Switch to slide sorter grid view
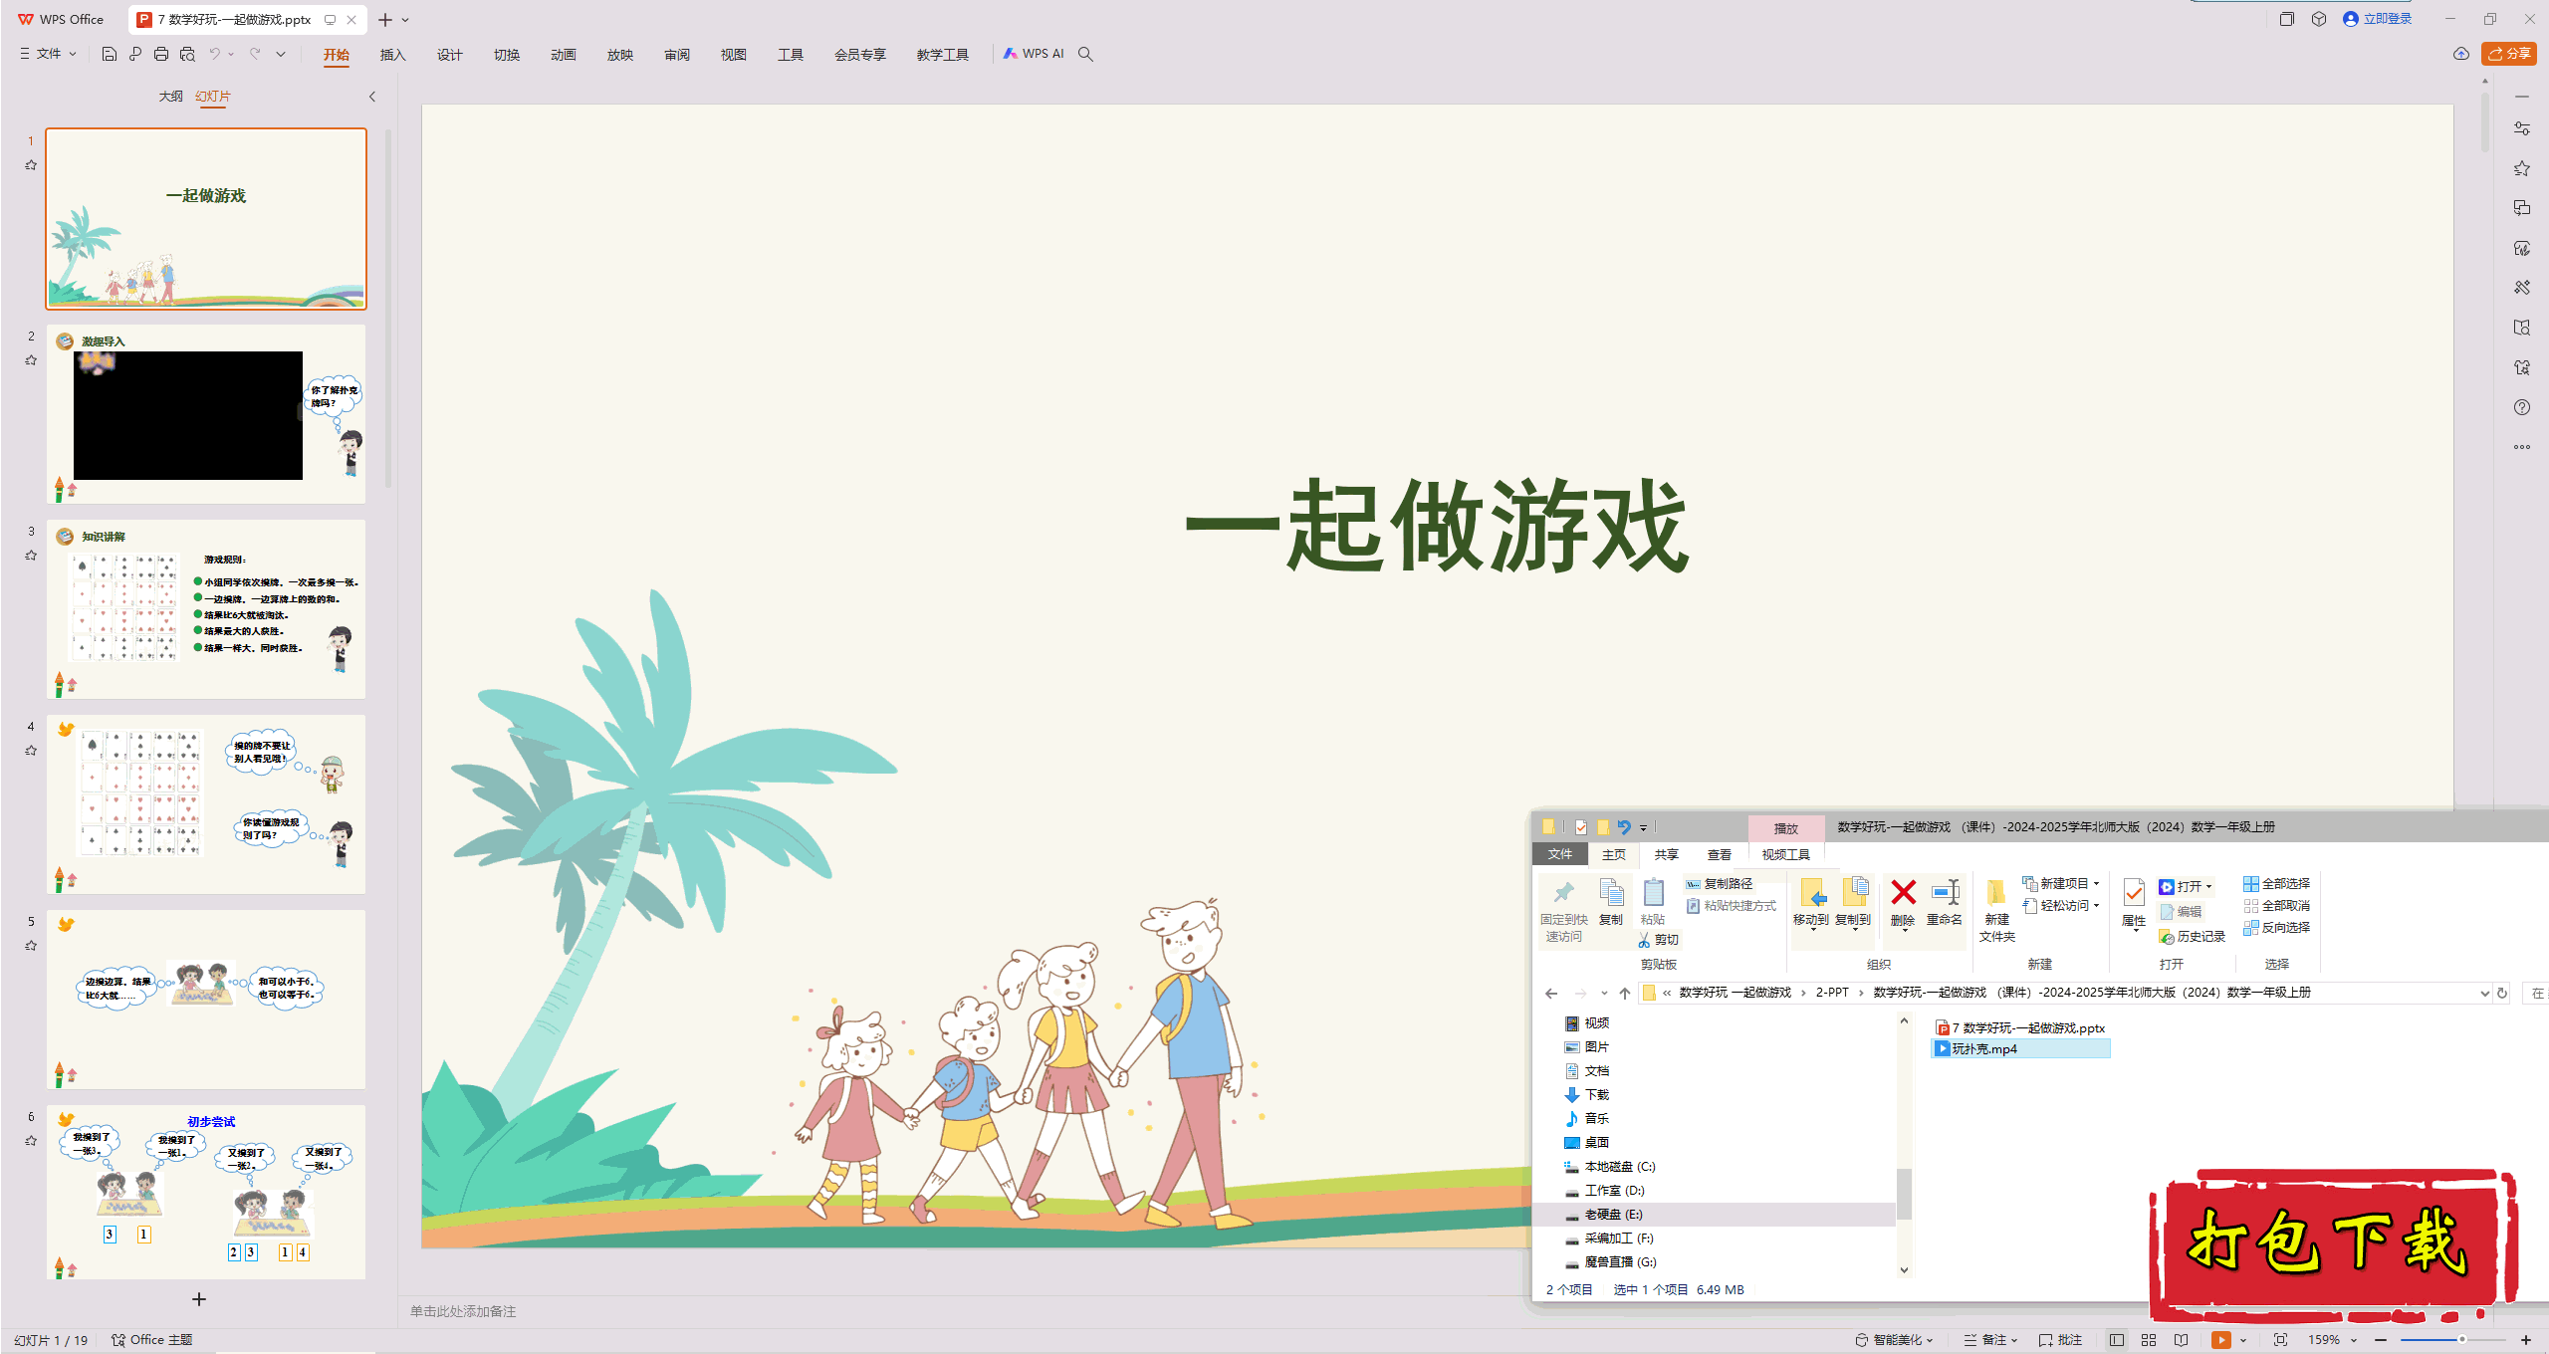The height and width of the screenshot is (1354, 2549). coord(2149,1340)
